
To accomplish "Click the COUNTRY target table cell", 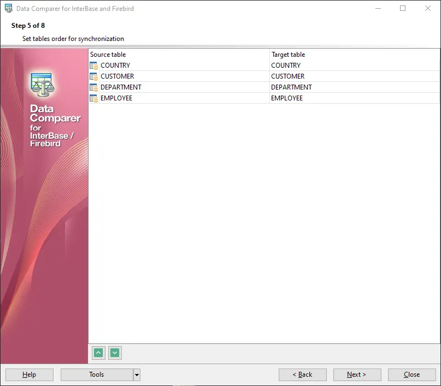I will point(354,66).
